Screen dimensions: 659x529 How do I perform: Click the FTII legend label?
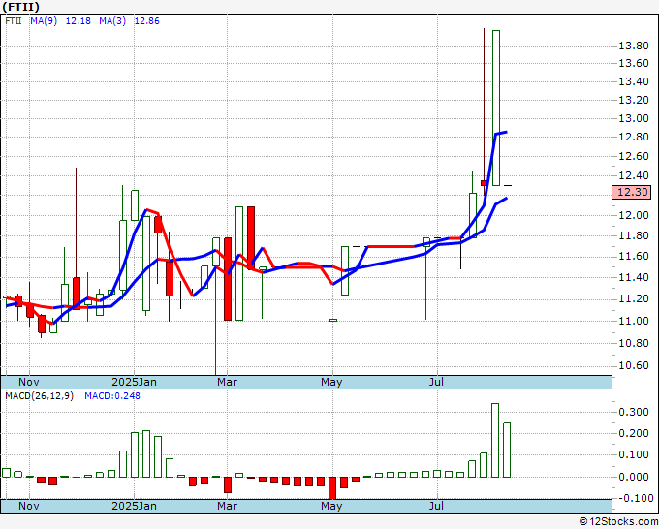pyautogui.click(x=14, y=21)
